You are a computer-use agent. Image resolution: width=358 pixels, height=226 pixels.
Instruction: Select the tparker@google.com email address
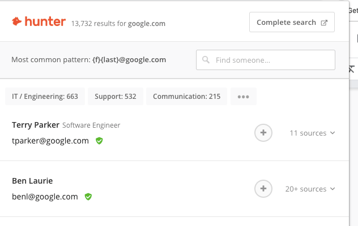click(x=50, y=141)
